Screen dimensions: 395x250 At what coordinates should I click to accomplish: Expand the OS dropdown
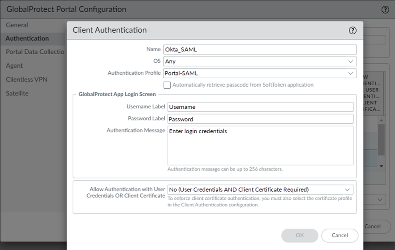(350, 61)
